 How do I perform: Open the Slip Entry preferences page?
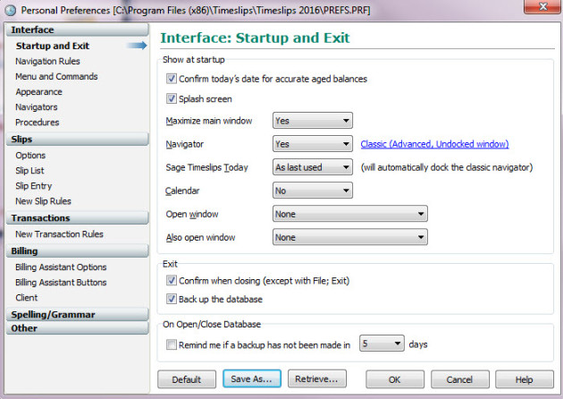tap(34, 186)
